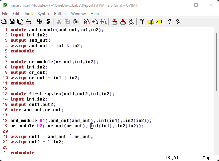Click the endmodule text on line 24

pos(22,153)
